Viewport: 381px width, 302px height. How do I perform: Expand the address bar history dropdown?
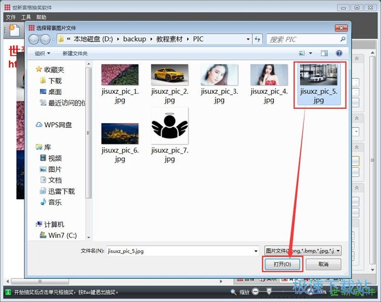[248, 39]
